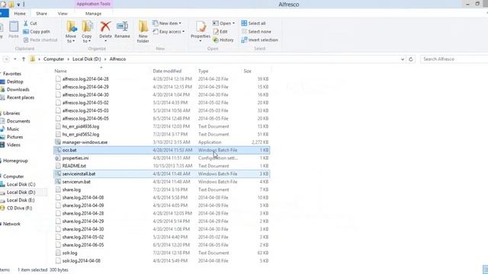Select Music library

tap(13, 129)
